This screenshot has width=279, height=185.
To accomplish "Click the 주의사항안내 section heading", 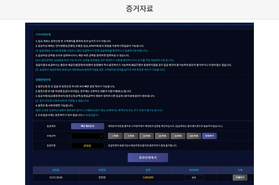I will [x=43, y=35].
